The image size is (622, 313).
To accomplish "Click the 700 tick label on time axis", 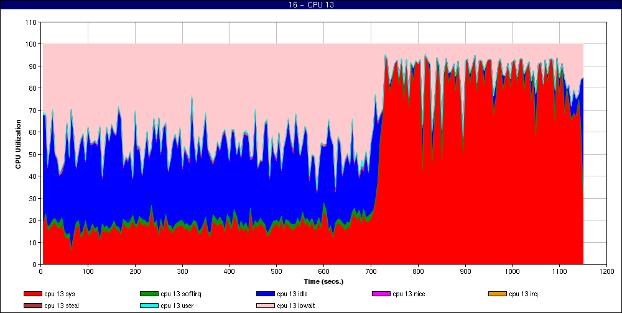I will tap(371, 272).
